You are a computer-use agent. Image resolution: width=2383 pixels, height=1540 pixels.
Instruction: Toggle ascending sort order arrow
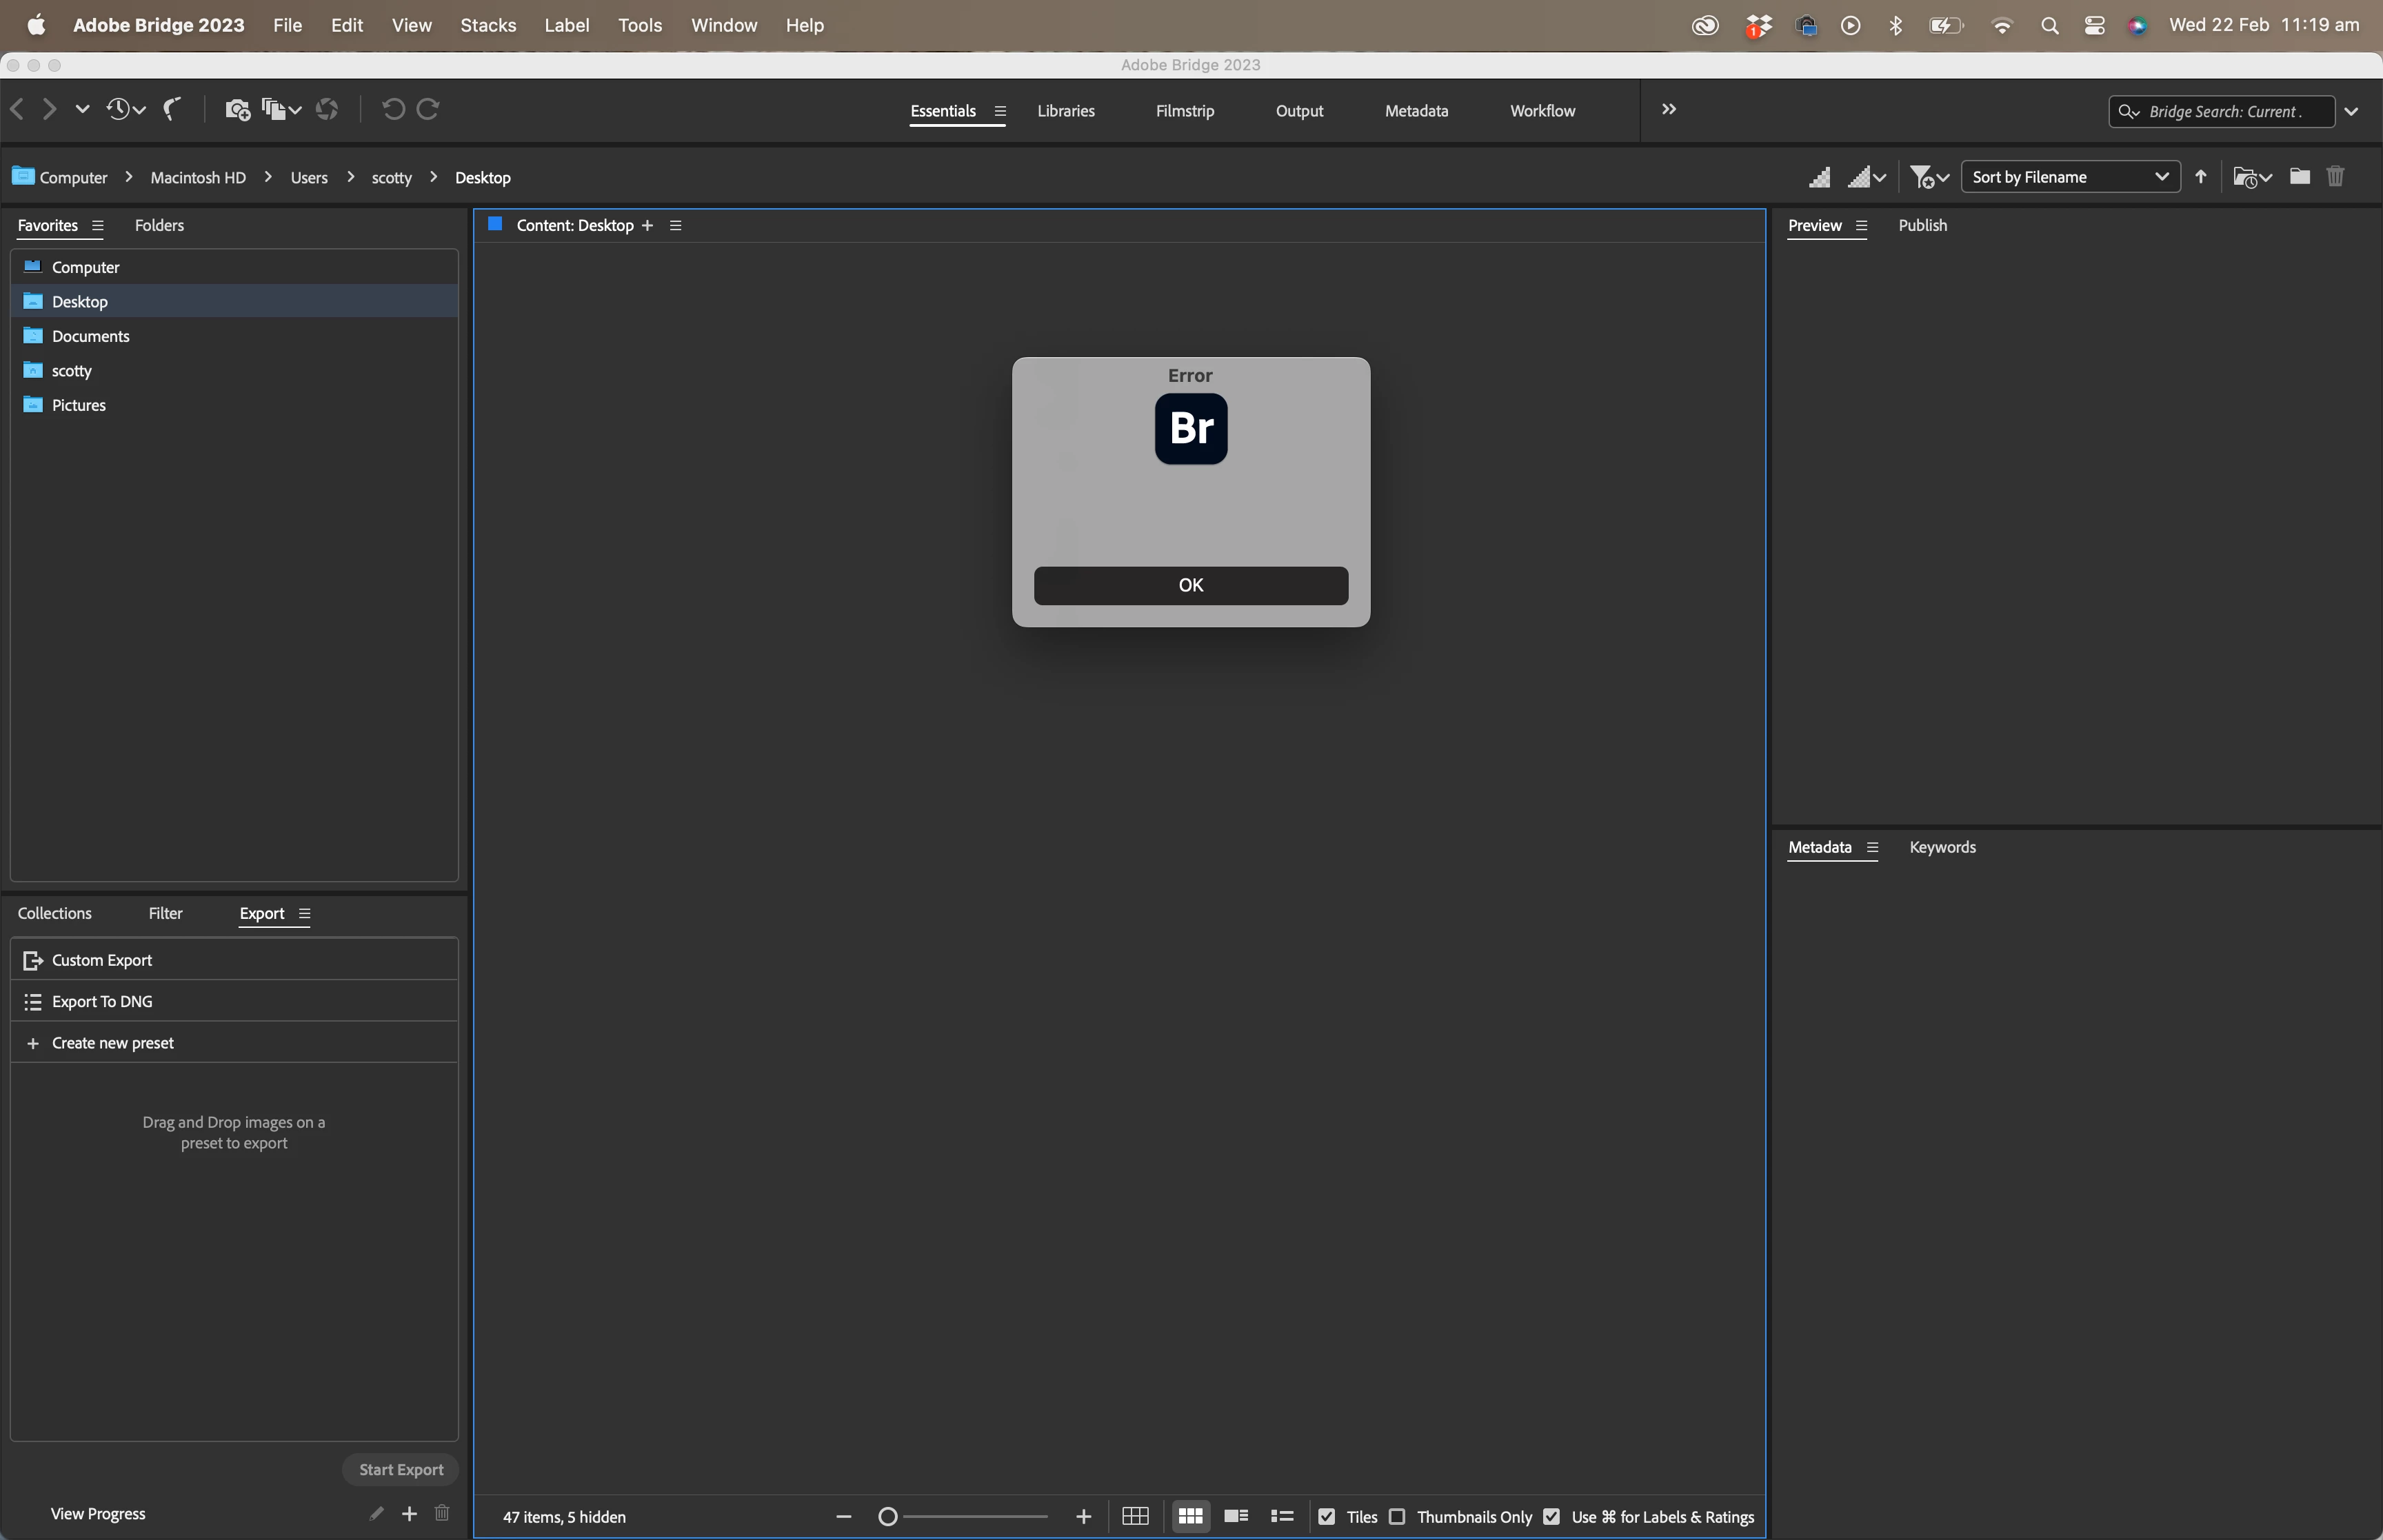[2200, 177]
